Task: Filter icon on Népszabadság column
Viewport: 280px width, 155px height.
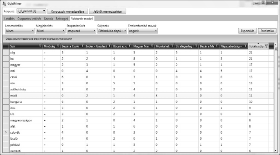Action: 245,46
